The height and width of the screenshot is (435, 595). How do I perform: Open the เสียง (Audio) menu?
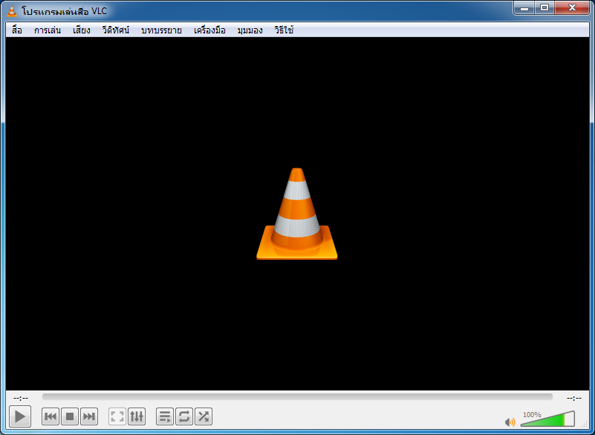pos(82,30)
